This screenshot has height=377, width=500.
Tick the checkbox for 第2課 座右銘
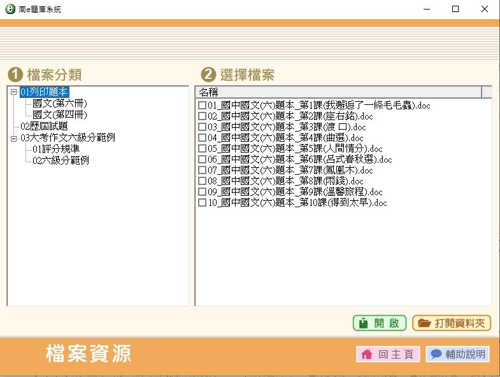click(202, 116)
